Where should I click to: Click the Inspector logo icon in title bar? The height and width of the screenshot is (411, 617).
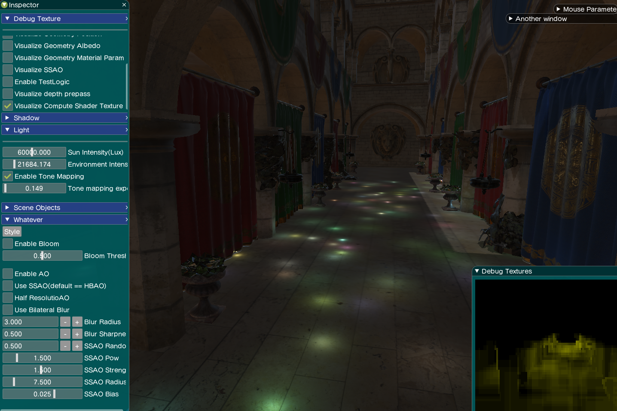[x=4, y=5]
